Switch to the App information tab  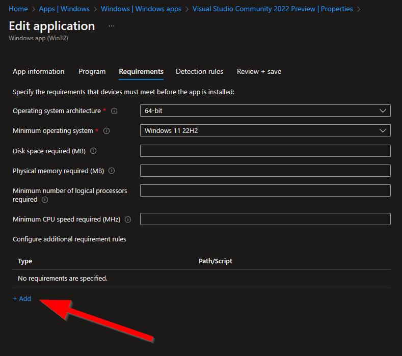pyautogui.click(x=38, y=71)
